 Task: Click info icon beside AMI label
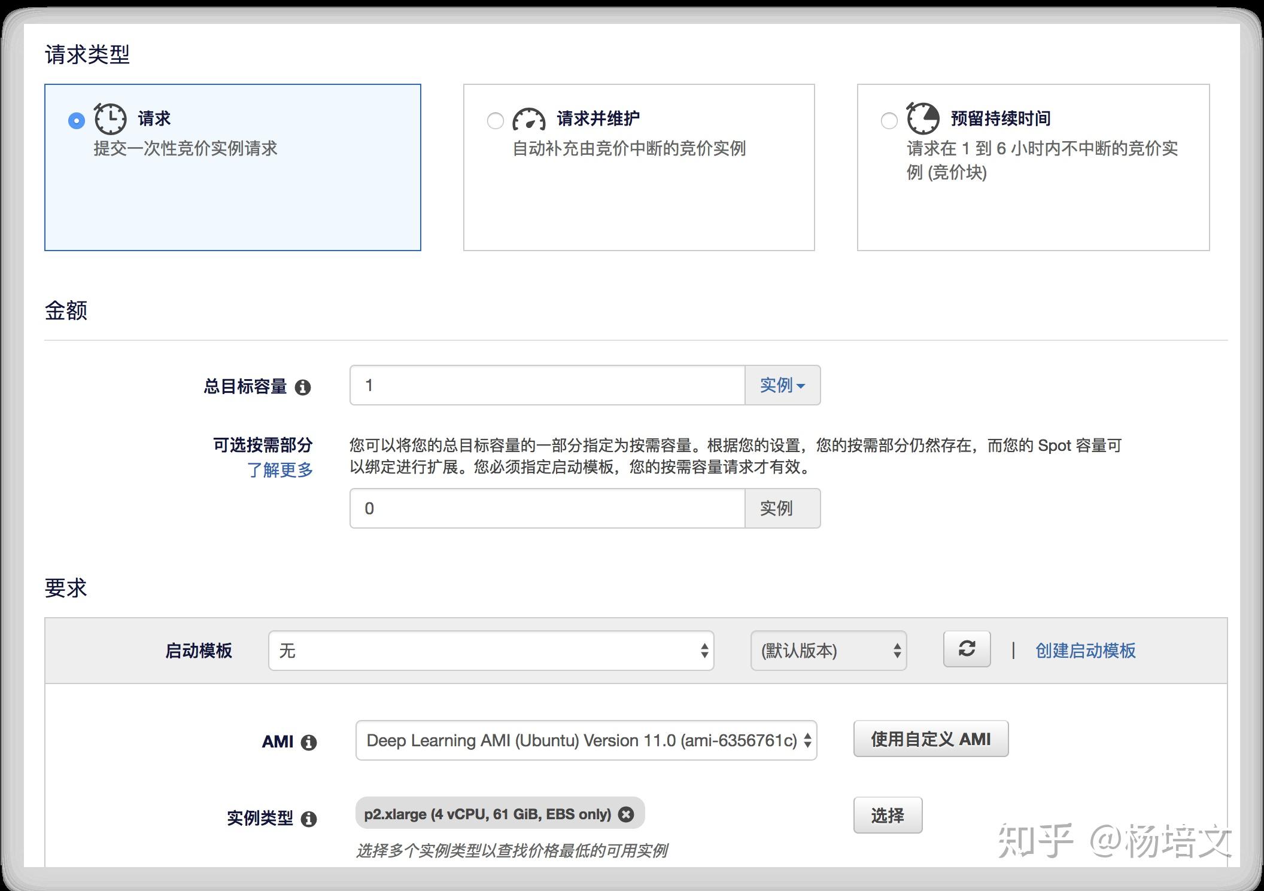309,743
